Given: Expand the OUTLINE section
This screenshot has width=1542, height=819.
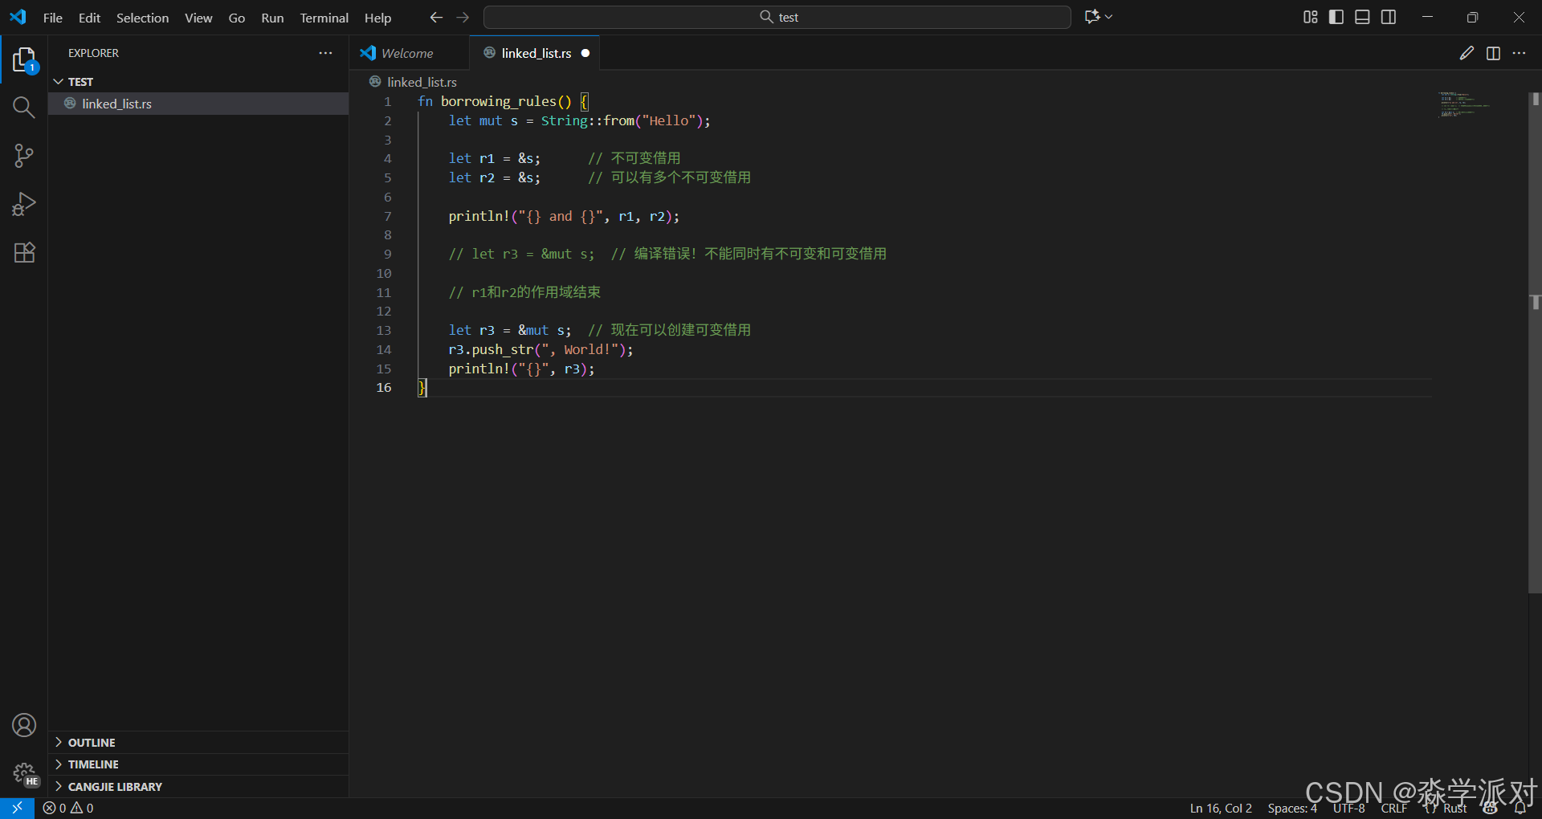Looking at the screenshot, I should (198, 743).
